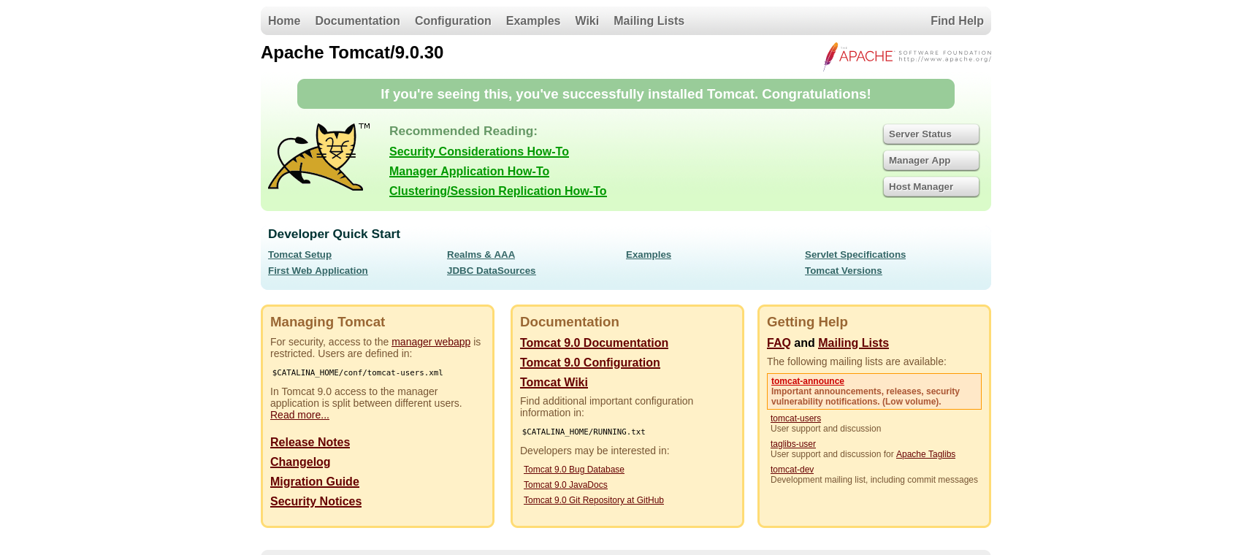Visit the Tomcat Wiki link
The image size is (1249, 555).
click(554, 383)
